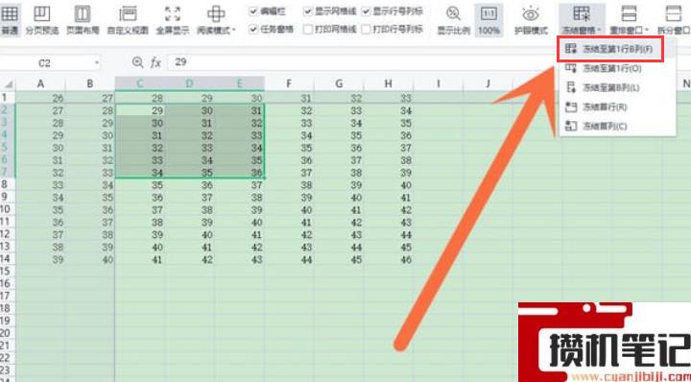
Task: Select column G header
Action: tap(339, 84)
